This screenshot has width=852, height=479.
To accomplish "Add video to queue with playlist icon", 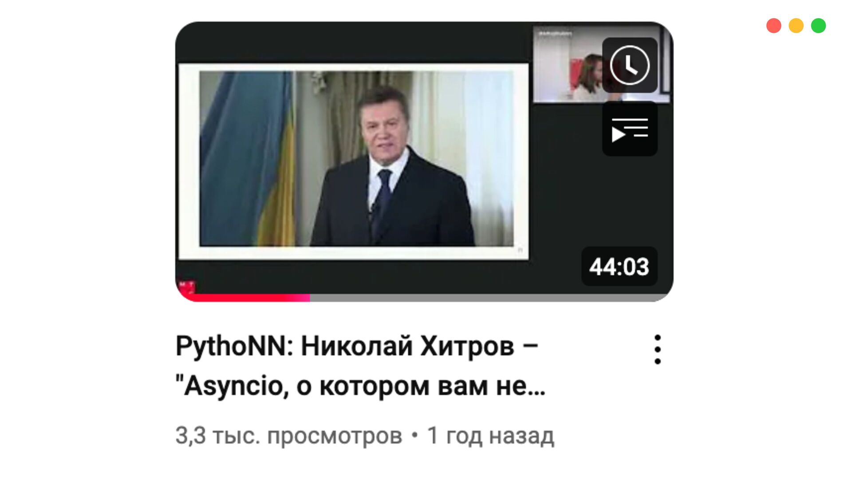I will (x=630, y=129).
